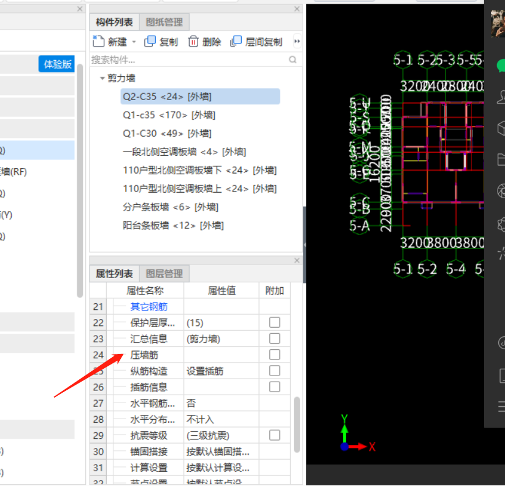Viewport: 505px width, 486px height.
Task: Select Q2-C35 <24> [外墙] component
Action: tap(200, 96)
